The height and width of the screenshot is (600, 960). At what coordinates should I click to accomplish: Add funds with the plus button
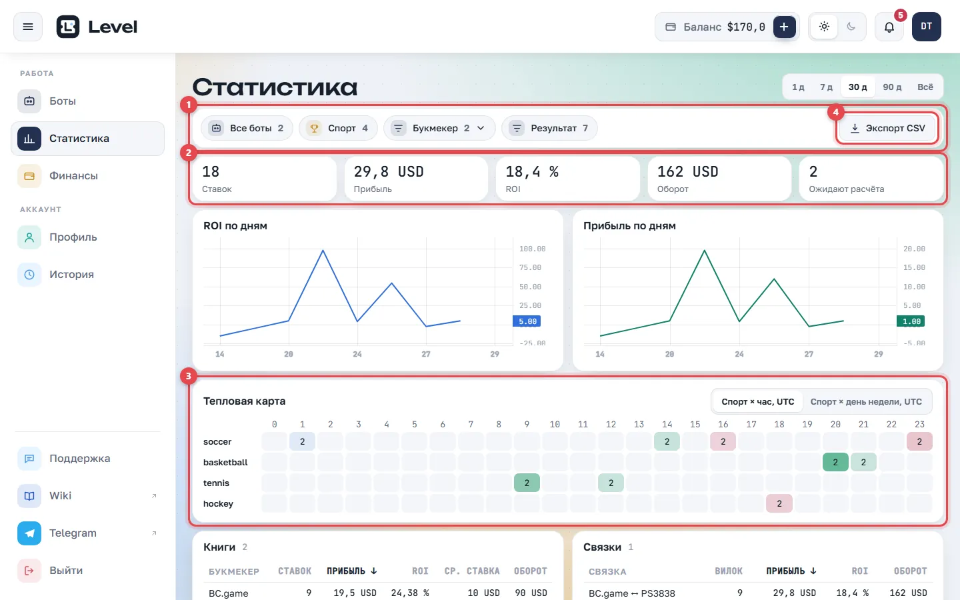[784, 27]
